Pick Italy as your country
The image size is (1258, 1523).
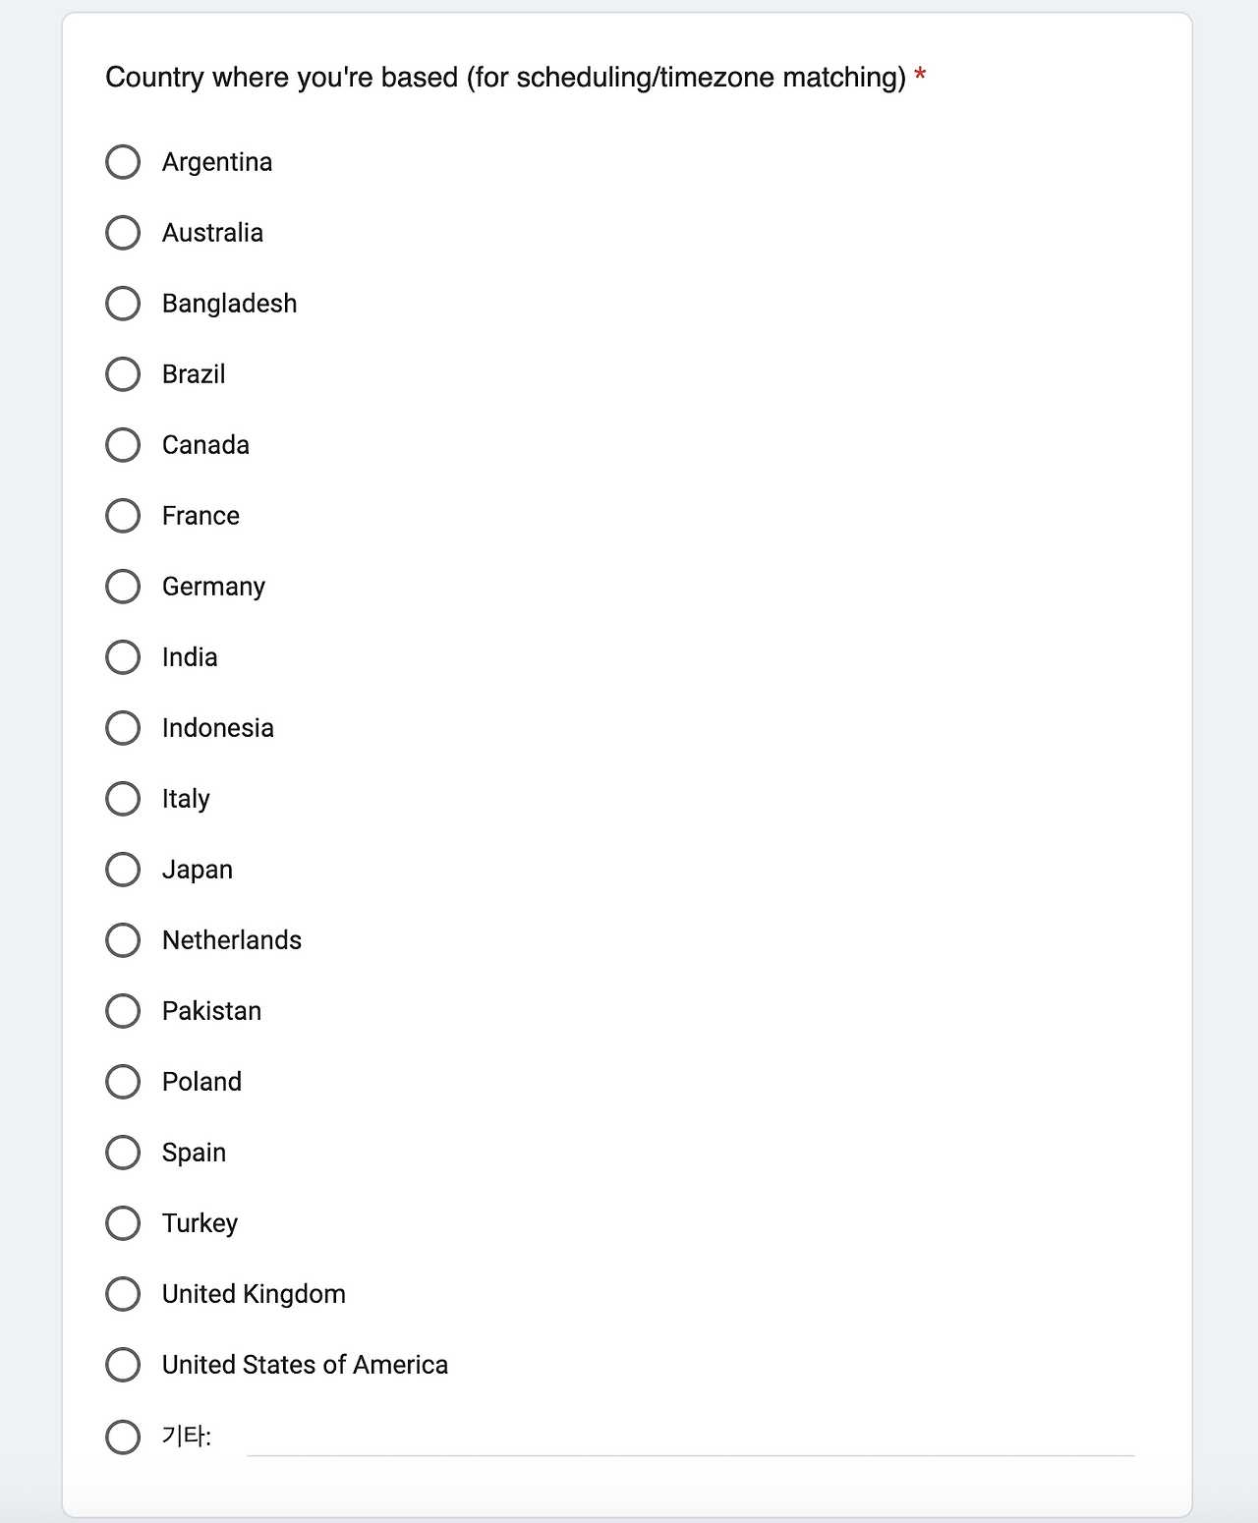[123, 799]
